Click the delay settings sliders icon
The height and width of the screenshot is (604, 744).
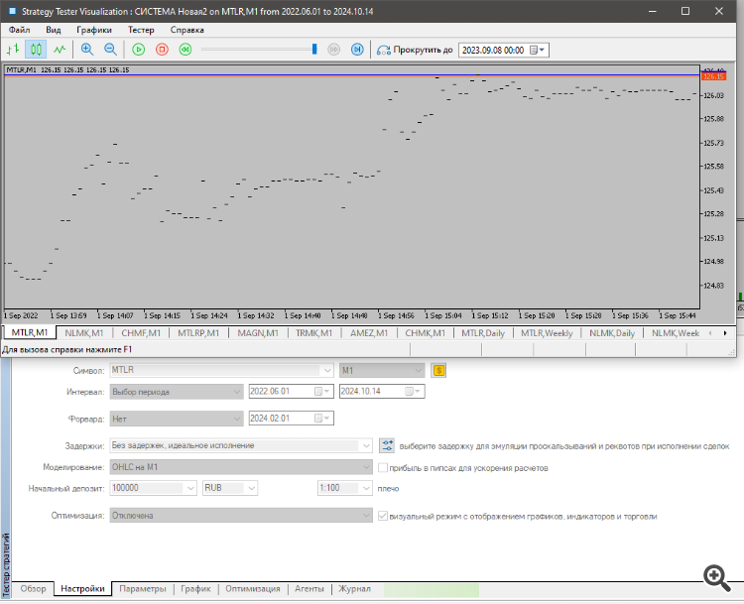pyautogui.click(x=387, y=445)
